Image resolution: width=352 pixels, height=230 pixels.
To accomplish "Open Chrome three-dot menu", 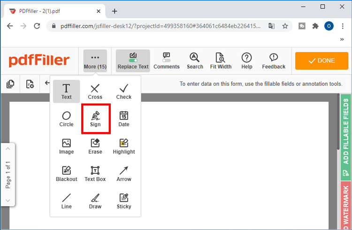I will tap(343, 26).
